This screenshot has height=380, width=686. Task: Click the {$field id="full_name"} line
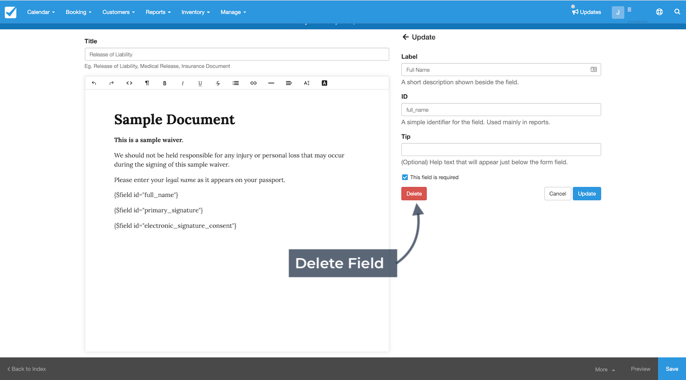point(146,195)
